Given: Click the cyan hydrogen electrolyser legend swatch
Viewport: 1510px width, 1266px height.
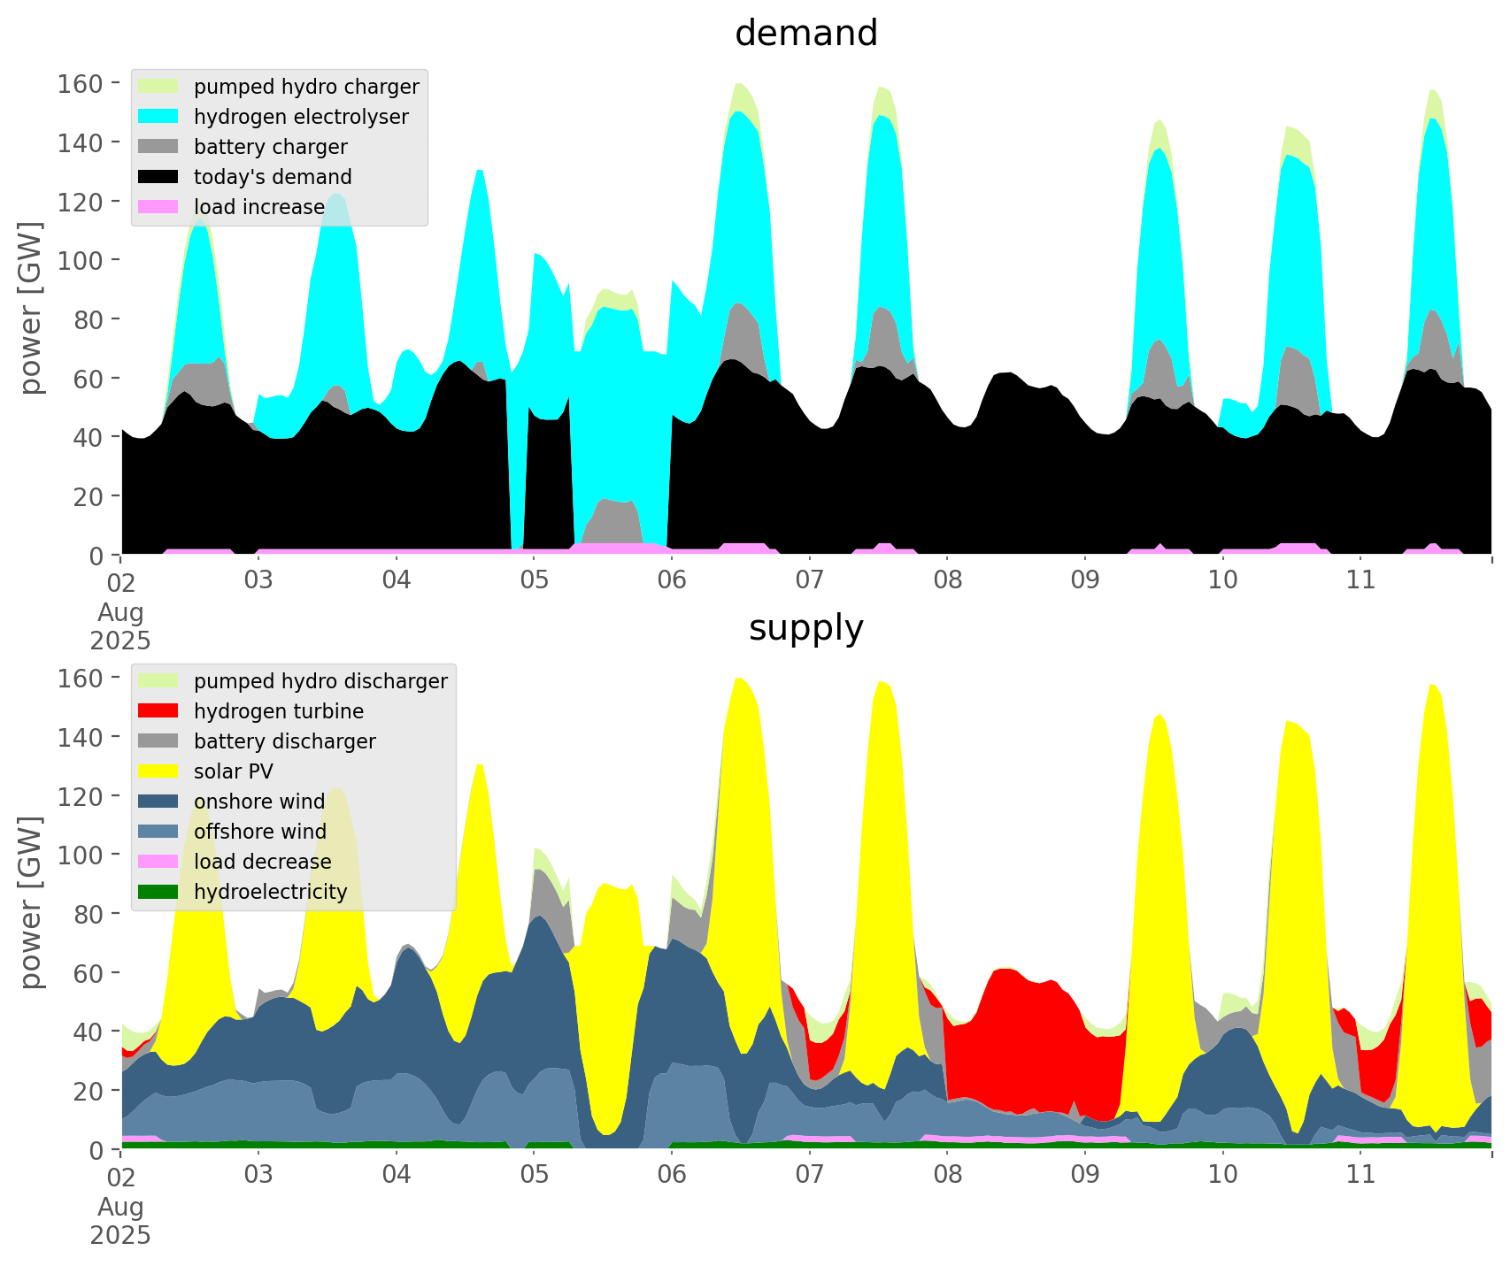Looking at the screenshot, I should click(158, 117).
